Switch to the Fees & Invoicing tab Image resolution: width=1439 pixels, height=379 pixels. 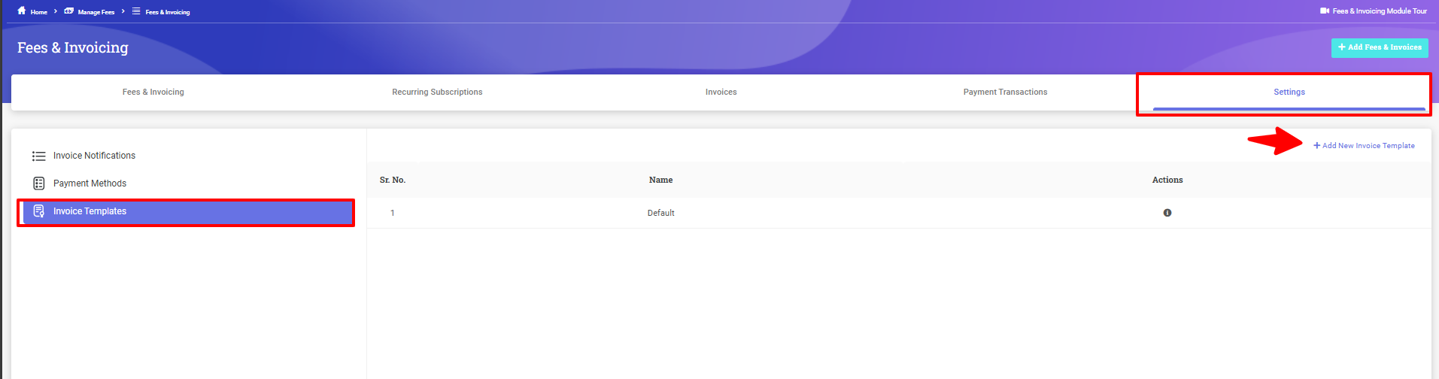point(153,92)
